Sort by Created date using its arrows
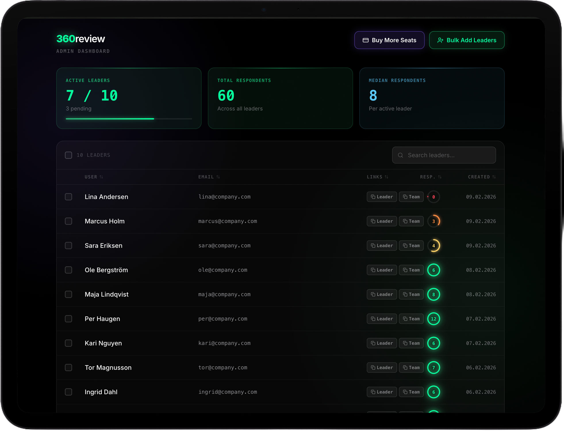The height and width of the screenshot is (431, 564). (494, 177)
